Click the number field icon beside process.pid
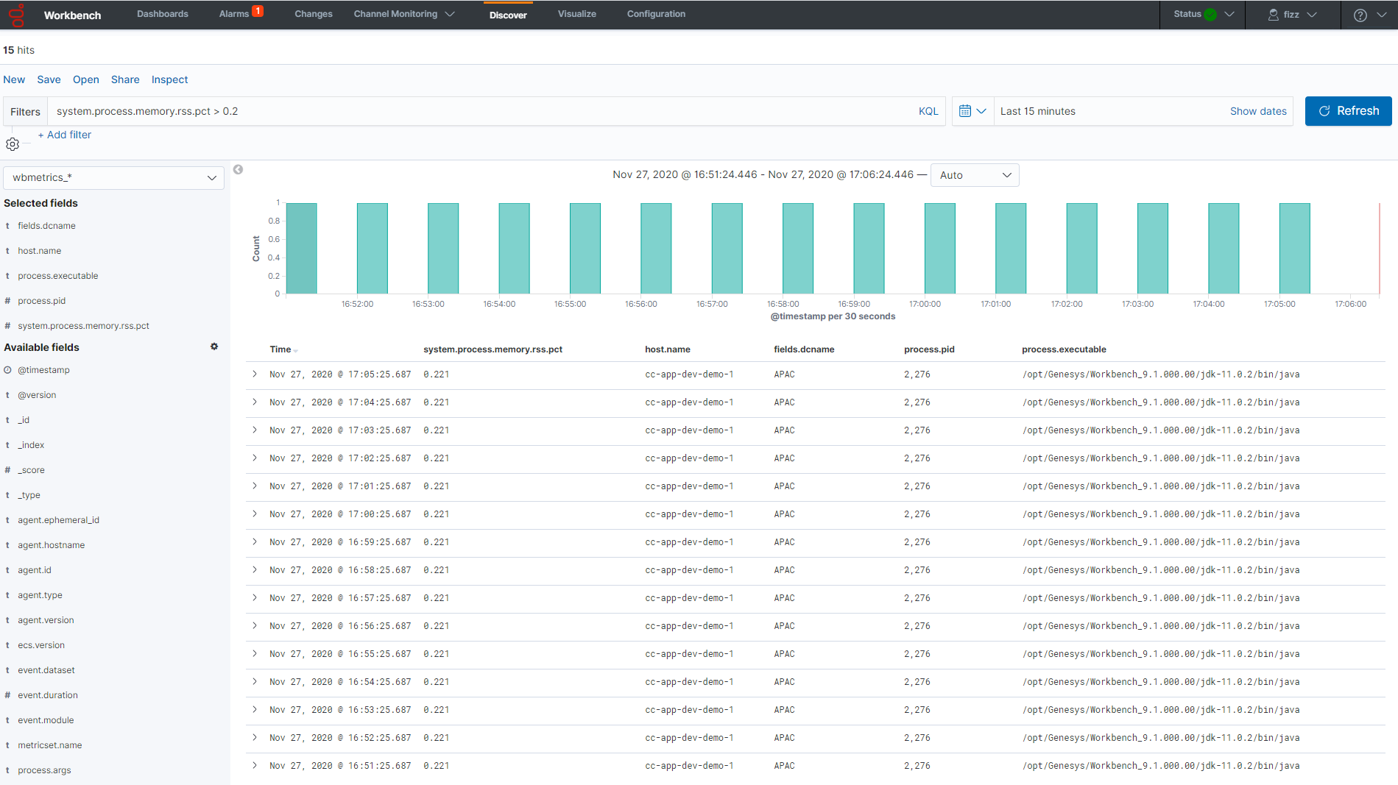Viewport: 1398px width, 785px height. [8, 300]
